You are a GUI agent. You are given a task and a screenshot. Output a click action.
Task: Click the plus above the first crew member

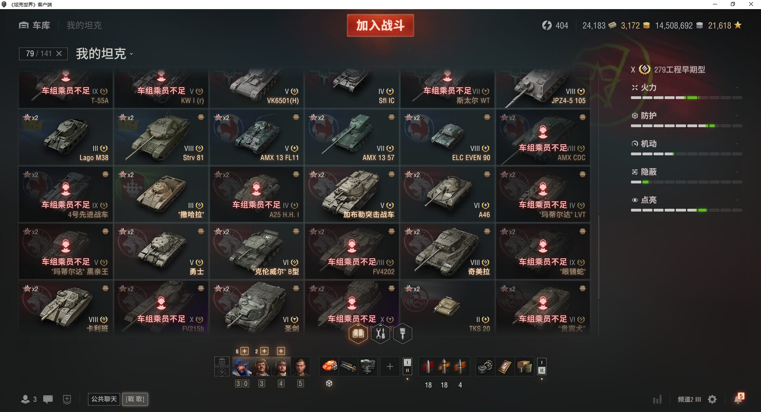tap(245, 351)
